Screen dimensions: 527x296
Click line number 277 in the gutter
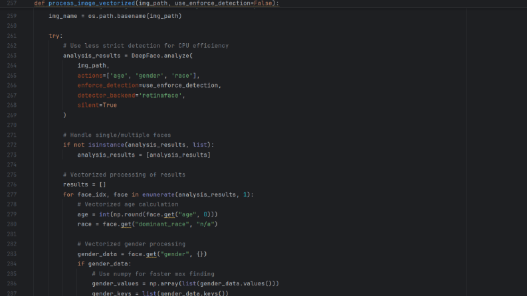[12, 194]
